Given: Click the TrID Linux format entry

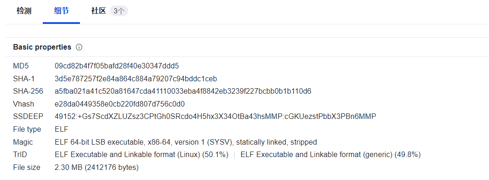Looking at the screenshot, I should [x=141, y=155].
